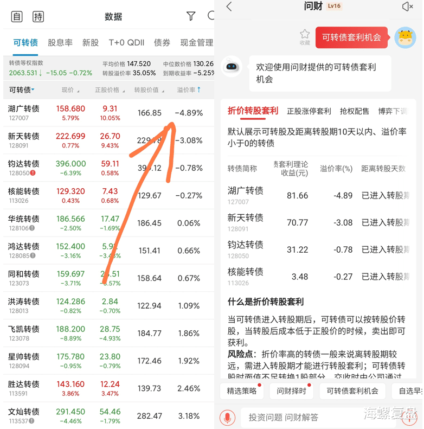Tap the info badge beside 128085
The height and width of the screenshot is (429, 424).
[33, 255]
